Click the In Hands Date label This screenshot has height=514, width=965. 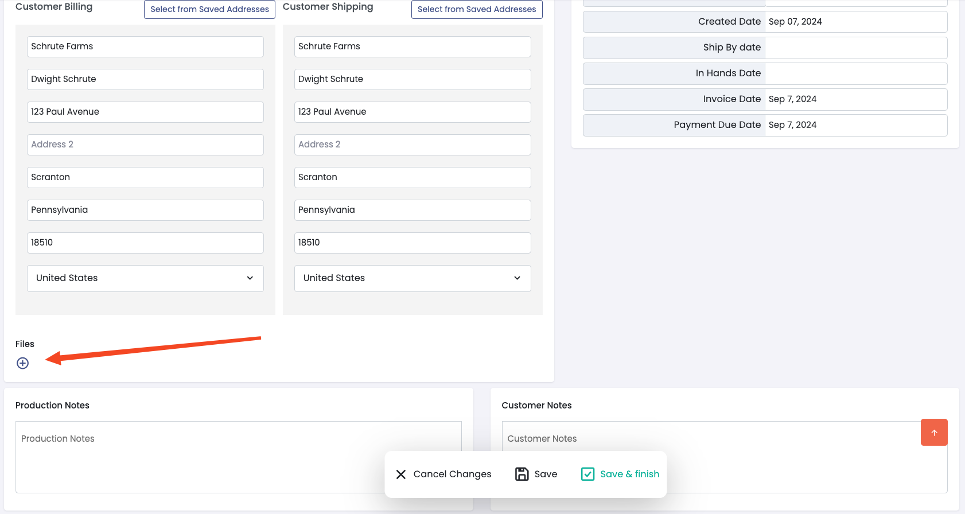[x=728, y=73]
